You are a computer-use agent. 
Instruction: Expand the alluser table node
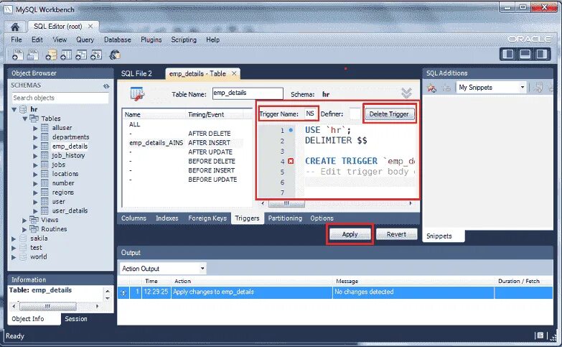(35, 128)
